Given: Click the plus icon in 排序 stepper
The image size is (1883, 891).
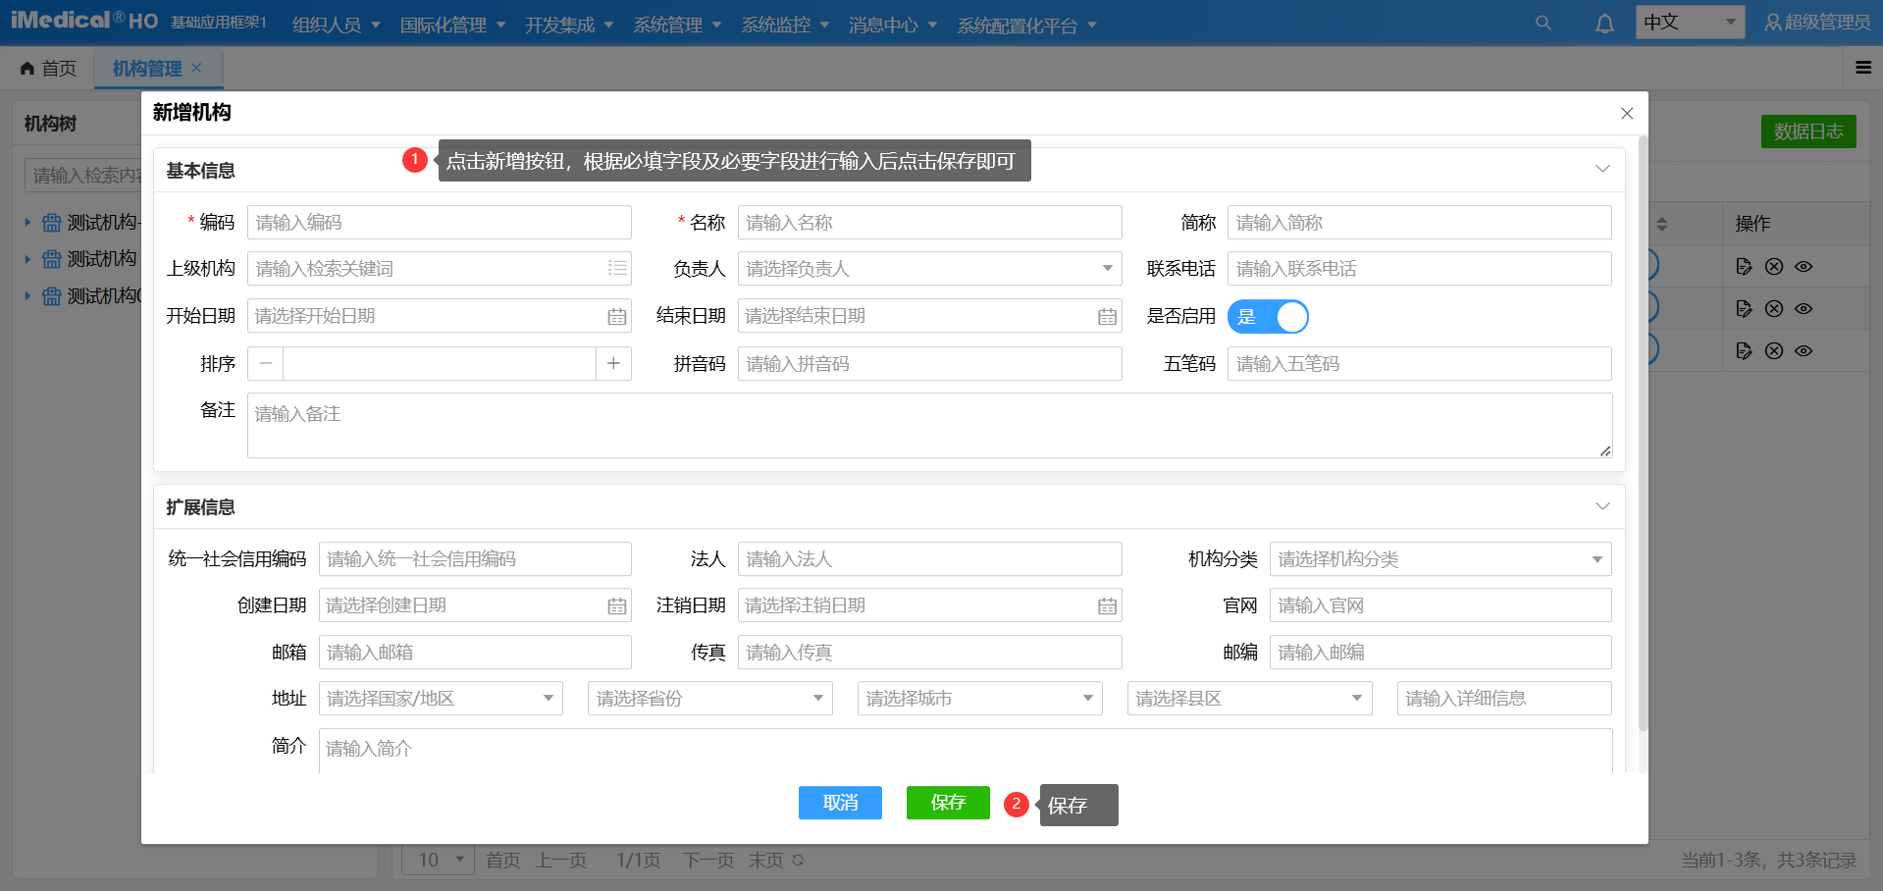Looking at the screenshot, I should point(613,363).
